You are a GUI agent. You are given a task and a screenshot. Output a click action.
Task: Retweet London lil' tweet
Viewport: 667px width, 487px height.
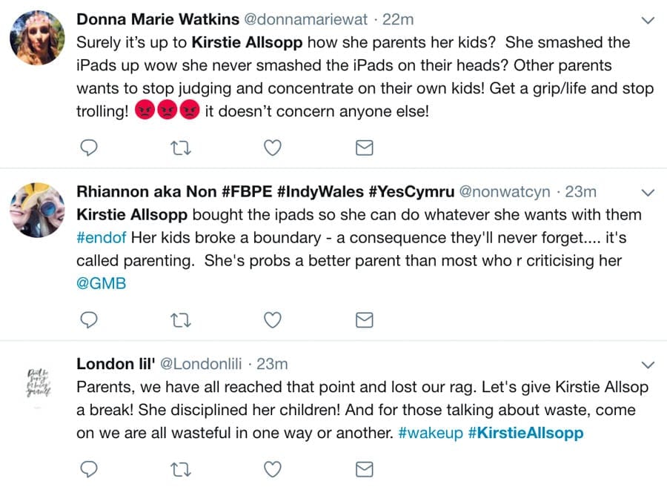click(x=181, y=468)
